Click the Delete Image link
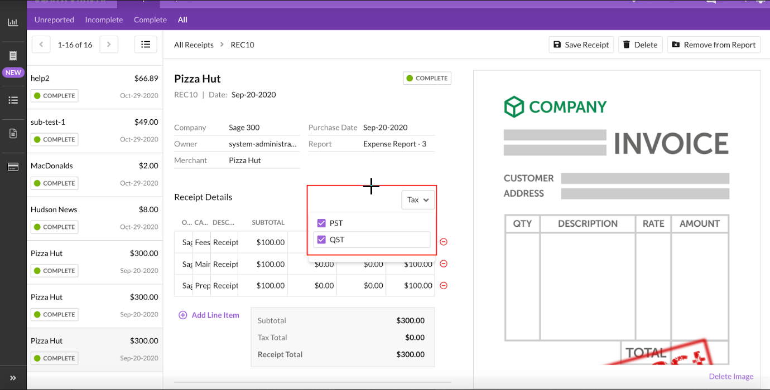The height and width of the screenshot is (390, 770). click(x=731, y=376)
